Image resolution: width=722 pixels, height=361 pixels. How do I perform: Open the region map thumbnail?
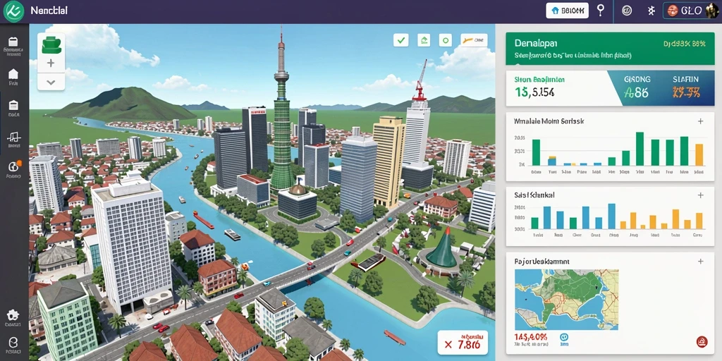(x=566, y=300)
